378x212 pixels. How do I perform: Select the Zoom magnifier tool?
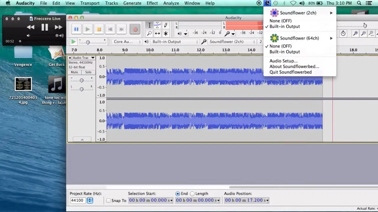pyautogui.click(x=149, y=34)
